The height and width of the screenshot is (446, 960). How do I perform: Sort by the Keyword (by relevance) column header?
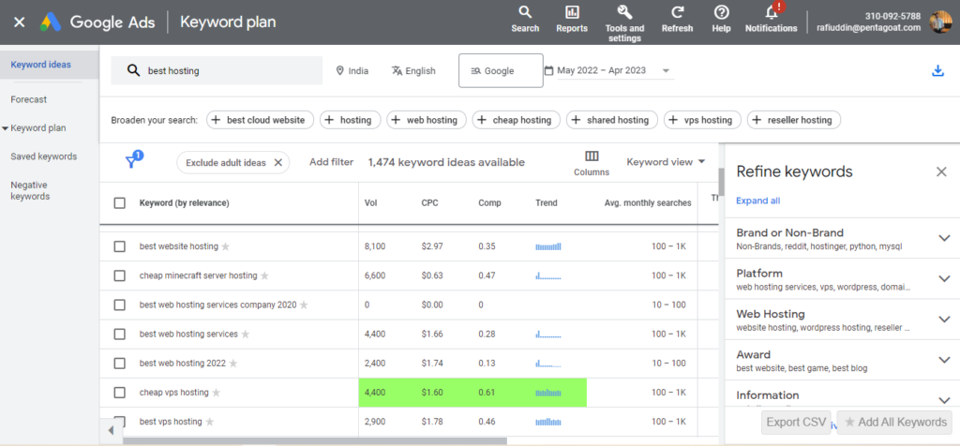pyautogui.click(x=185, y=203)
